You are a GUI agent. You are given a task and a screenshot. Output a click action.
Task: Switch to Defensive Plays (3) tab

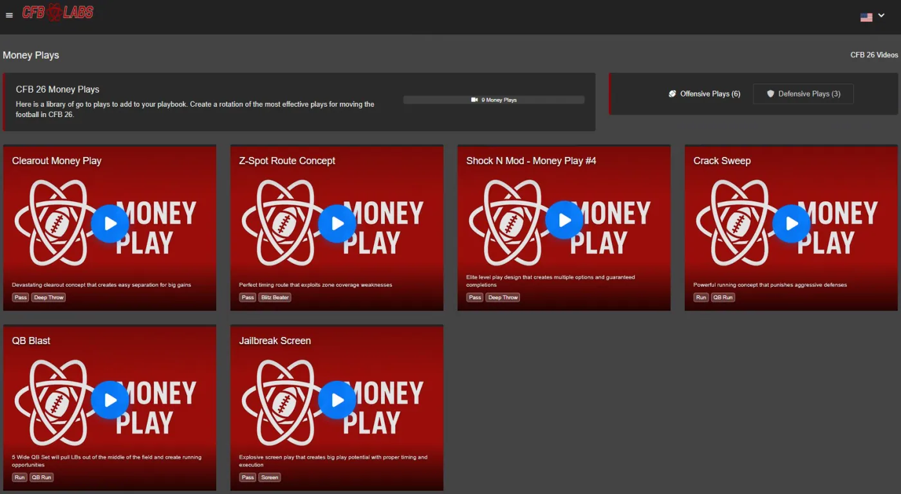tap(803, 94)
